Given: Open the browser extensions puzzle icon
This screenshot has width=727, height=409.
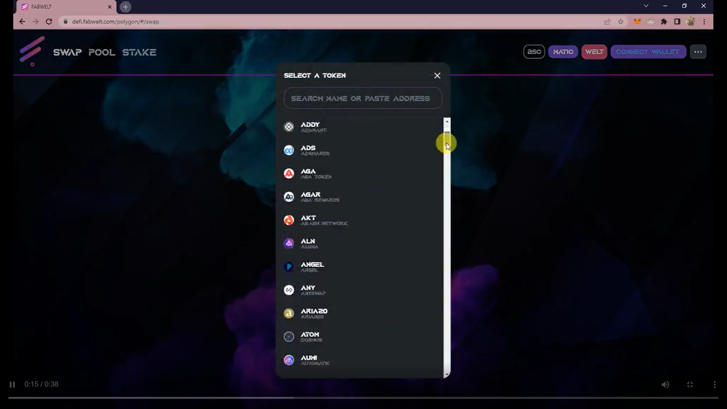Looking at the screenshot, I should 664,22.
